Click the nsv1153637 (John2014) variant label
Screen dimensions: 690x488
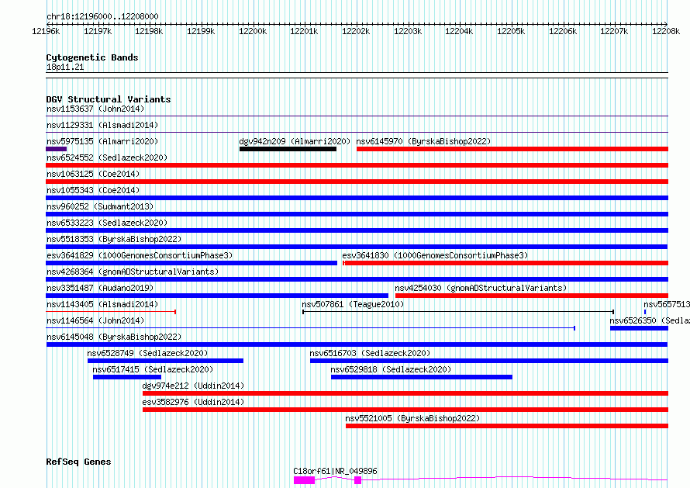pos(95,109)
